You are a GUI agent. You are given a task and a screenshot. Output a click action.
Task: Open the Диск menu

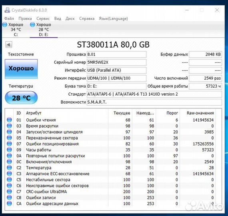[x=70, y=19]
